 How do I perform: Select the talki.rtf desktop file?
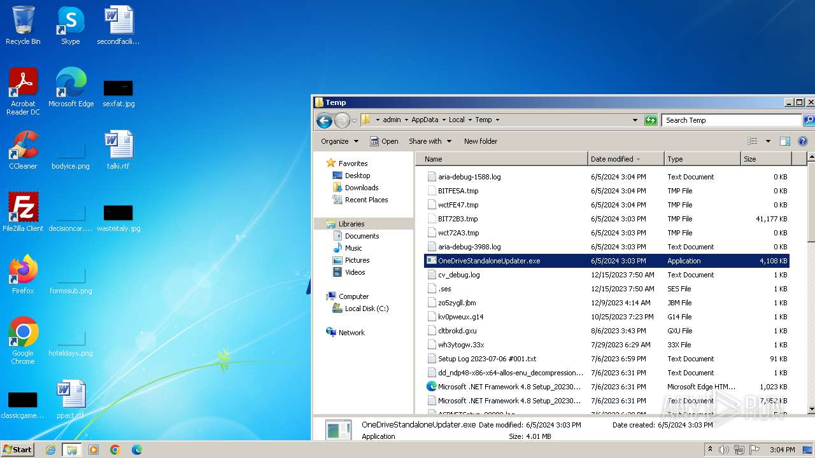(118, 150)
